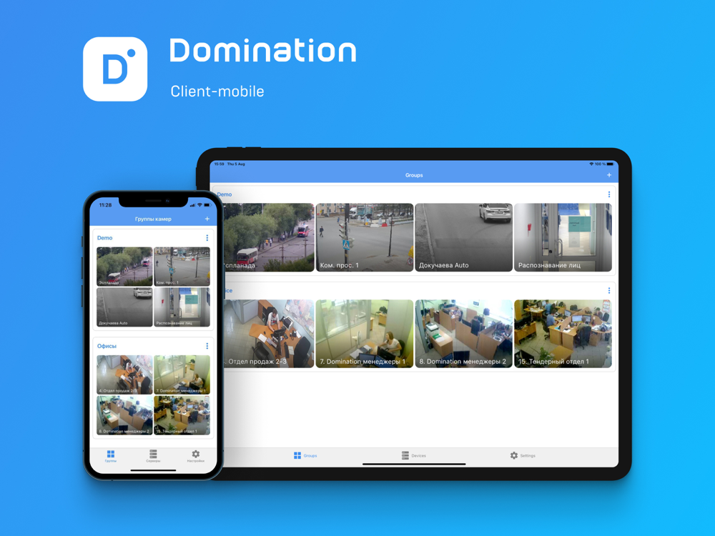Open the Настройки tab on the phone
715x536 pixels.
(x=196, y=456)
